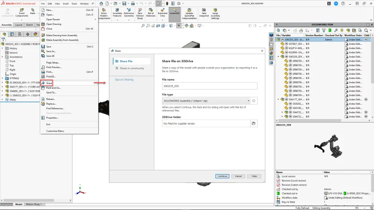Expand the Mates node in the feature tree
Image resolution: width=374 pixels, height=210 pixels.
(2, 99)
